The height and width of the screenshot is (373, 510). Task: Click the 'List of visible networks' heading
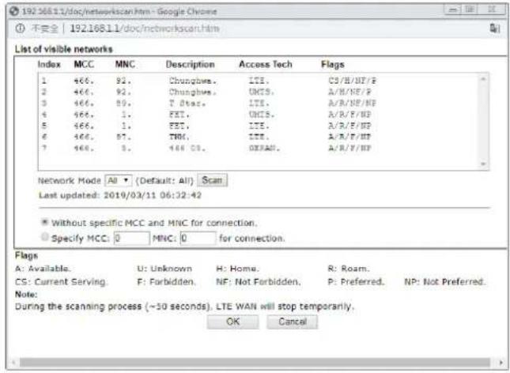pos(64,49)
